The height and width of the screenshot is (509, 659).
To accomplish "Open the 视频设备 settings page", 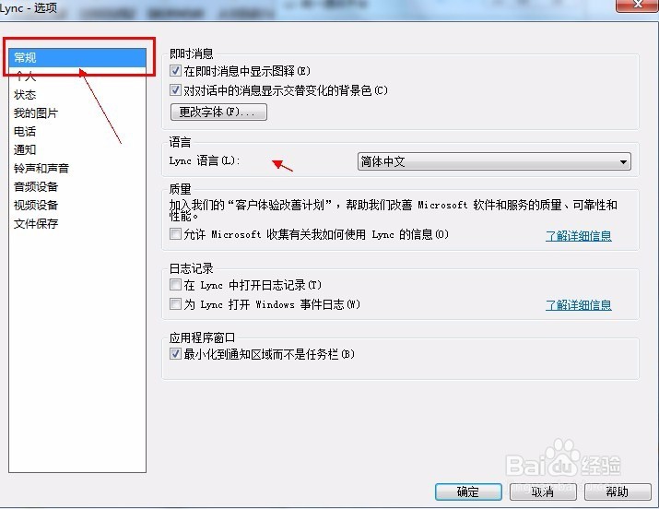I will coord(77,205).
